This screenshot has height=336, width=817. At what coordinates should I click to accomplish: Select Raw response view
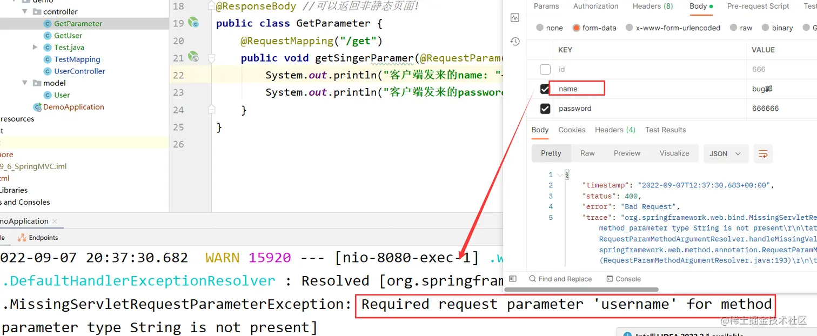(587, 153)
